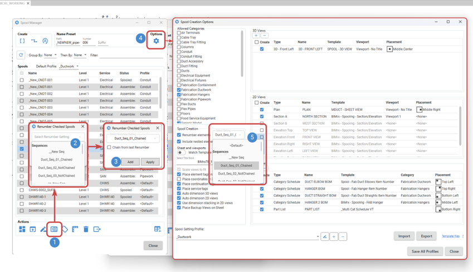Open the Group By dropdown
Viewport: 473px width, 272px height.
click(50, 55)
